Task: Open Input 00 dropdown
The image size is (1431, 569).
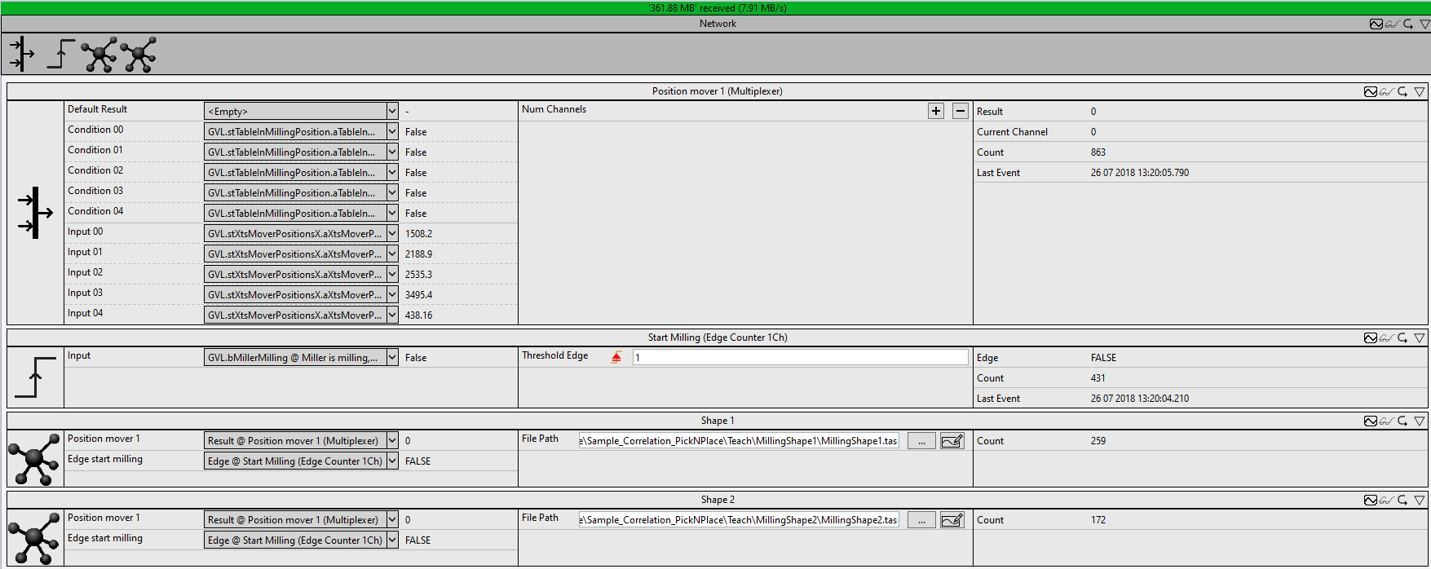Action: pyautogui.click(x=301, y=233)
